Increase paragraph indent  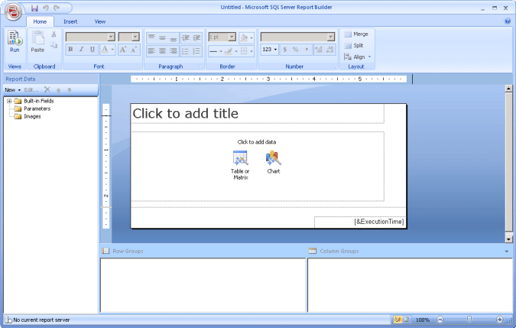point(196,37)
